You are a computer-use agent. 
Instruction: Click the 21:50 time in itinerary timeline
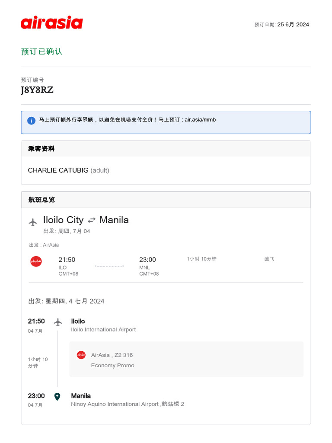[x=36, y=321]
